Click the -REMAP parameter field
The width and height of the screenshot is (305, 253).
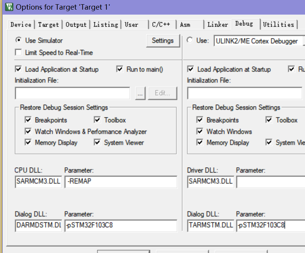(121, 181)
